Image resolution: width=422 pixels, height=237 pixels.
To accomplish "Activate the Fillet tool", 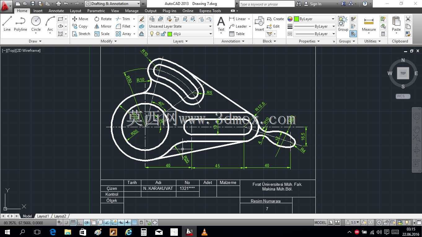I will tap(123, 26).
